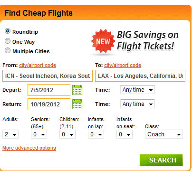
Task: Click the red NEW savings badge
Action: [103, 41]
